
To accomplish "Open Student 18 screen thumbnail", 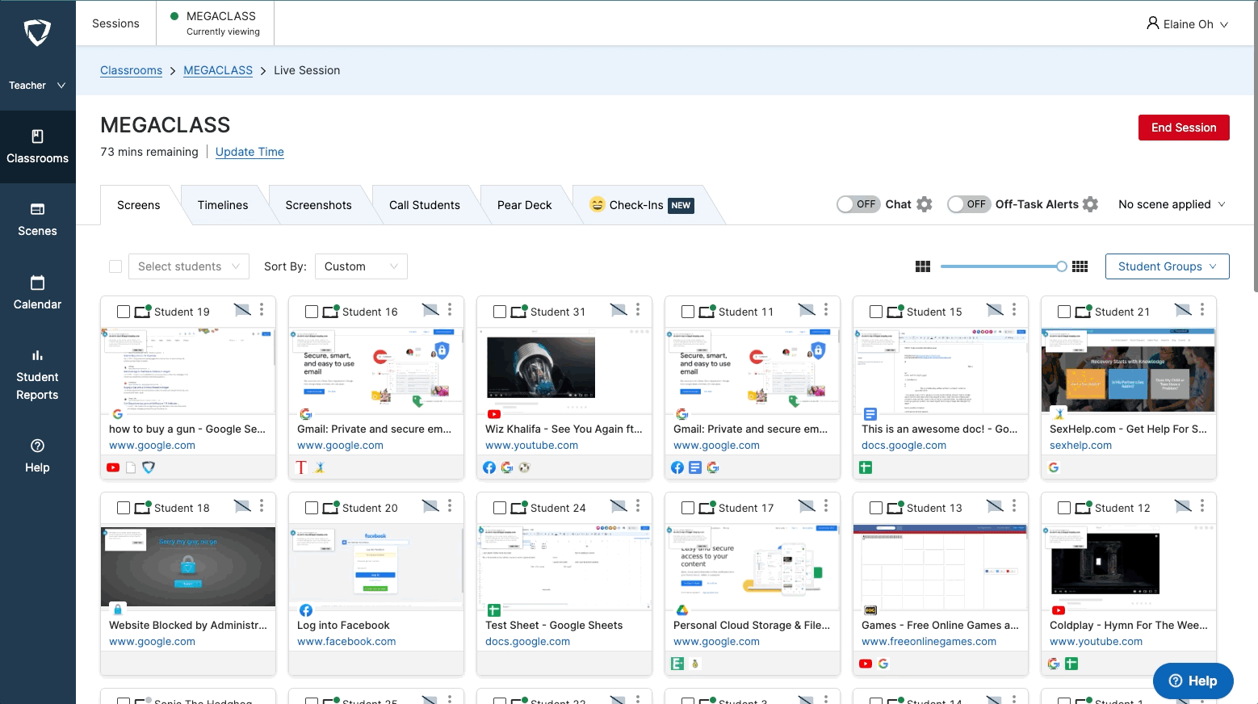I will point(188,567).
